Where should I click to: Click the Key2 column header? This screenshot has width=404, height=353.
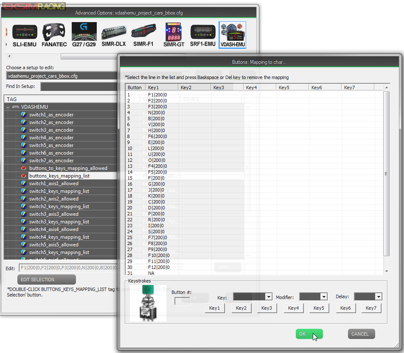pyautogui.click(x=194, y=88)
